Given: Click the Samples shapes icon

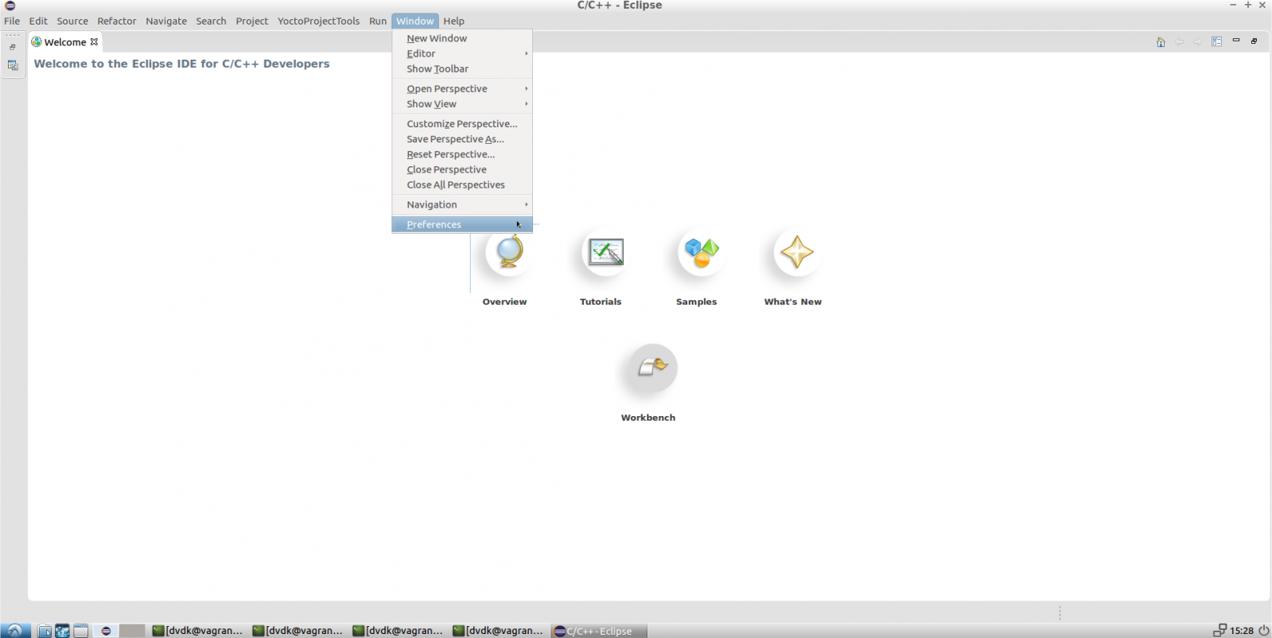Looking at the screenshot, I should (701, 253).
